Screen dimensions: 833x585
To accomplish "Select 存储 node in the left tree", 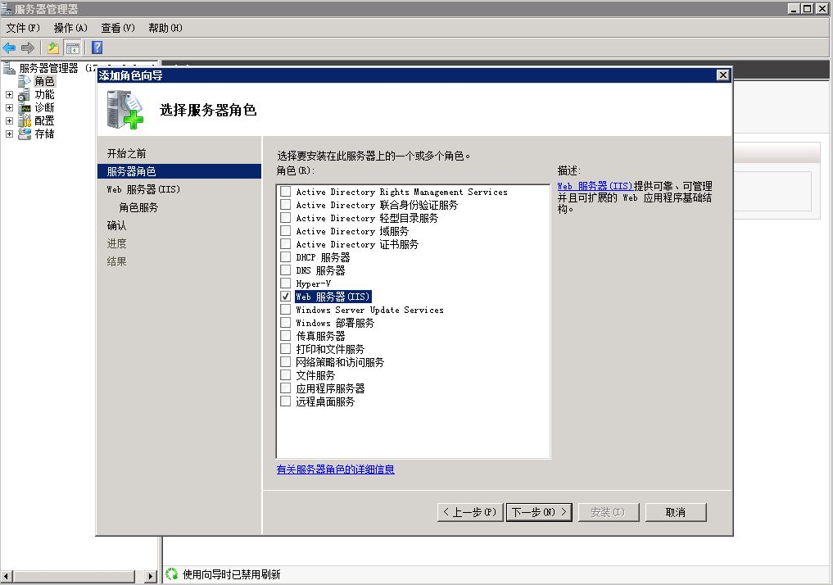I will (x=44, y=134).
